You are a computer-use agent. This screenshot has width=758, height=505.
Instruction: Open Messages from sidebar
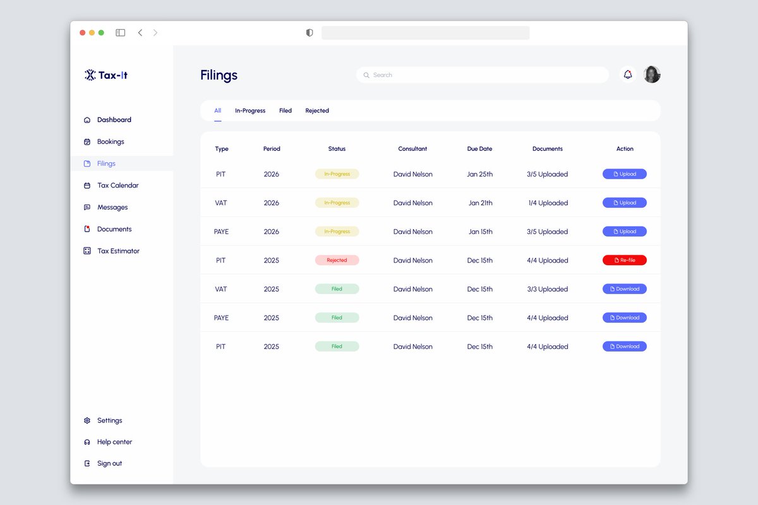coord(112,208)
